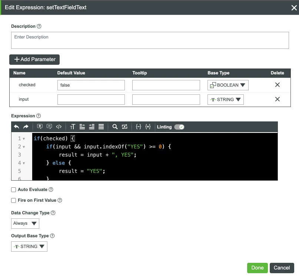The height and width of the screenshot is (278, 299).
Task: Expand all code folds with {+} icon
Action: [x=148, y=127]
